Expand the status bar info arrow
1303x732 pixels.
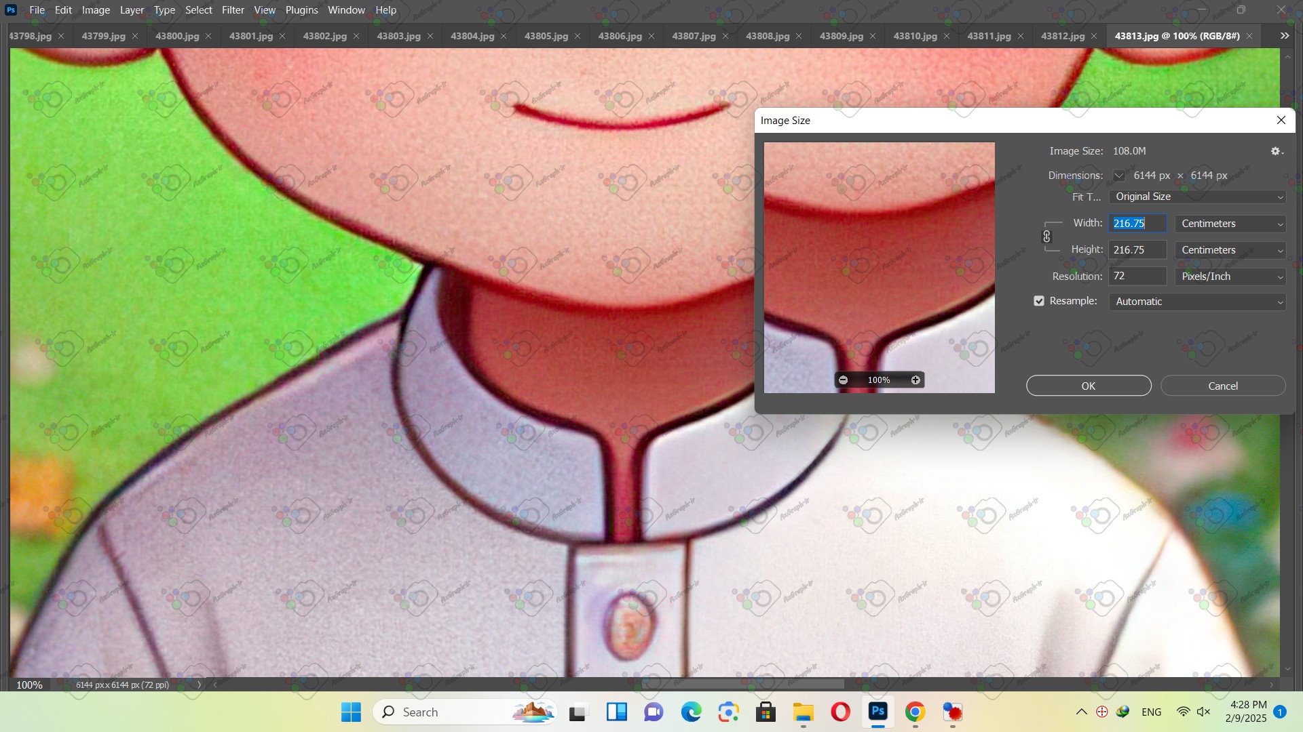[199, 685]
